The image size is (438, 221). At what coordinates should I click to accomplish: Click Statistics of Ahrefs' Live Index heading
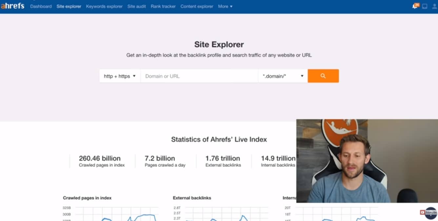coord(219,140)
